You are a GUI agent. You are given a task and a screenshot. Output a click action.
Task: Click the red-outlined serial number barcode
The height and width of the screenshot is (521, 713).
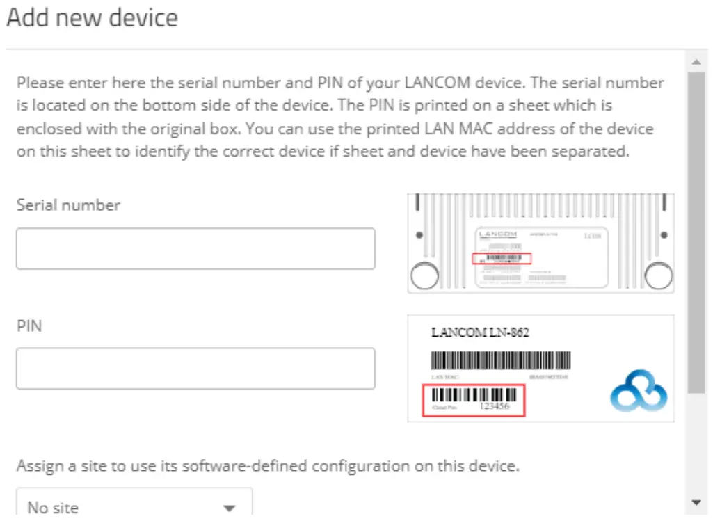501,258
